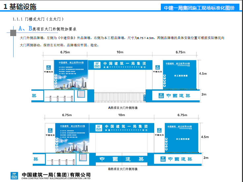Click footer text "中国建筑一局(集团)有限公司"
Screen dimensions: 243x182
(56, 175)
